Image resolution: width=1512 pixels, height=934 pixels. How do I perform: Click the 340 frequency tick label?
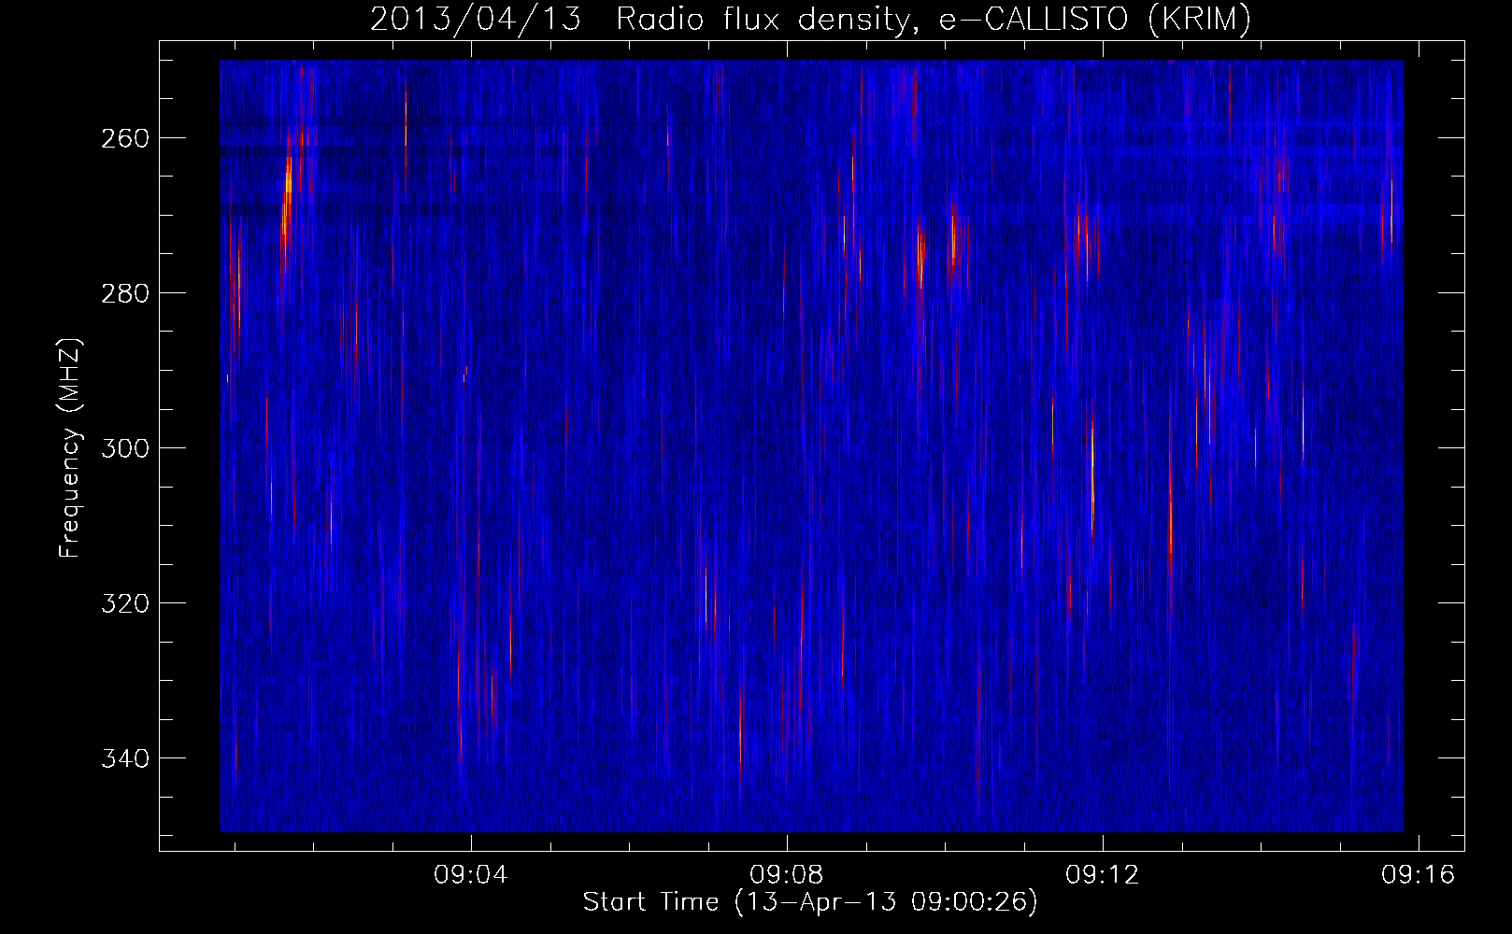coord(123,758)
